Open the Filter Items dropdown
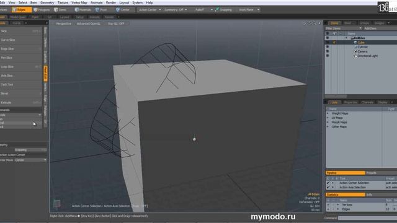Screen dimensions: 397x223 (343, 28)
